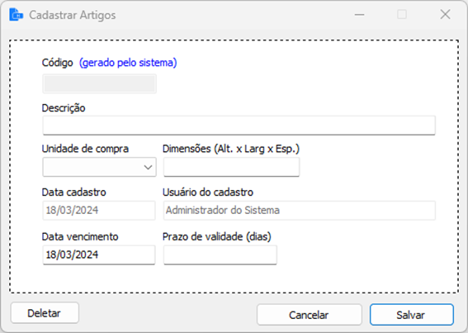Close the Cadastrar Artigos window
The width and height of the screenshot is (468, 333).
pyautogui.click(x=445, y=14)
